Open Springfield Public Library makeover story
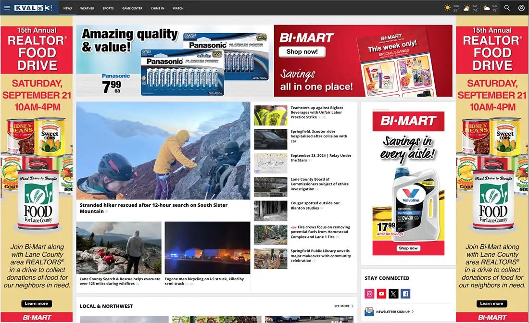 point(320,256)
